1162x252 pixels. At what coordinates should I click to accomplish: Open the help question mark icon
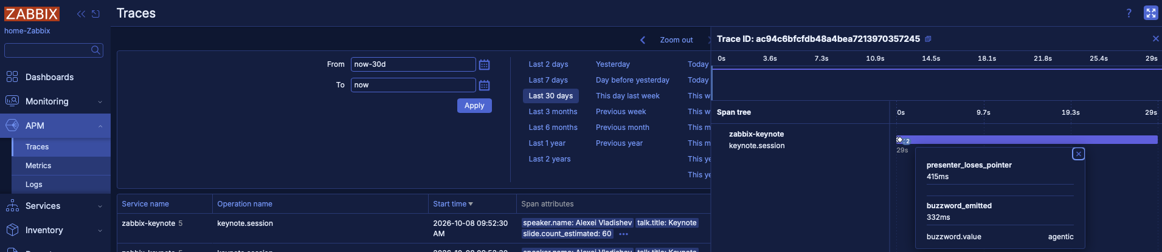(x=1129, y=13)
